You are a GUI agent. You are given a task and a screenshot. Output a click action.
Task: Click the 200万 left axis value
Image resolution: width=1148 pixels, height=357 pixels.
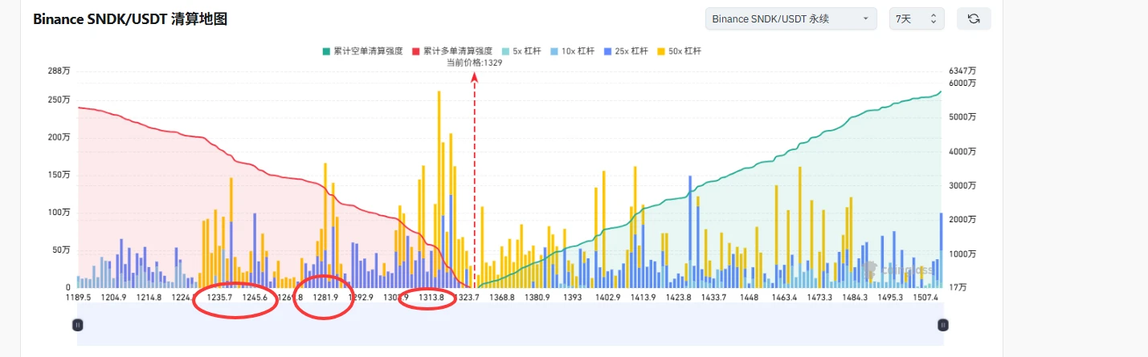point(59,137)
